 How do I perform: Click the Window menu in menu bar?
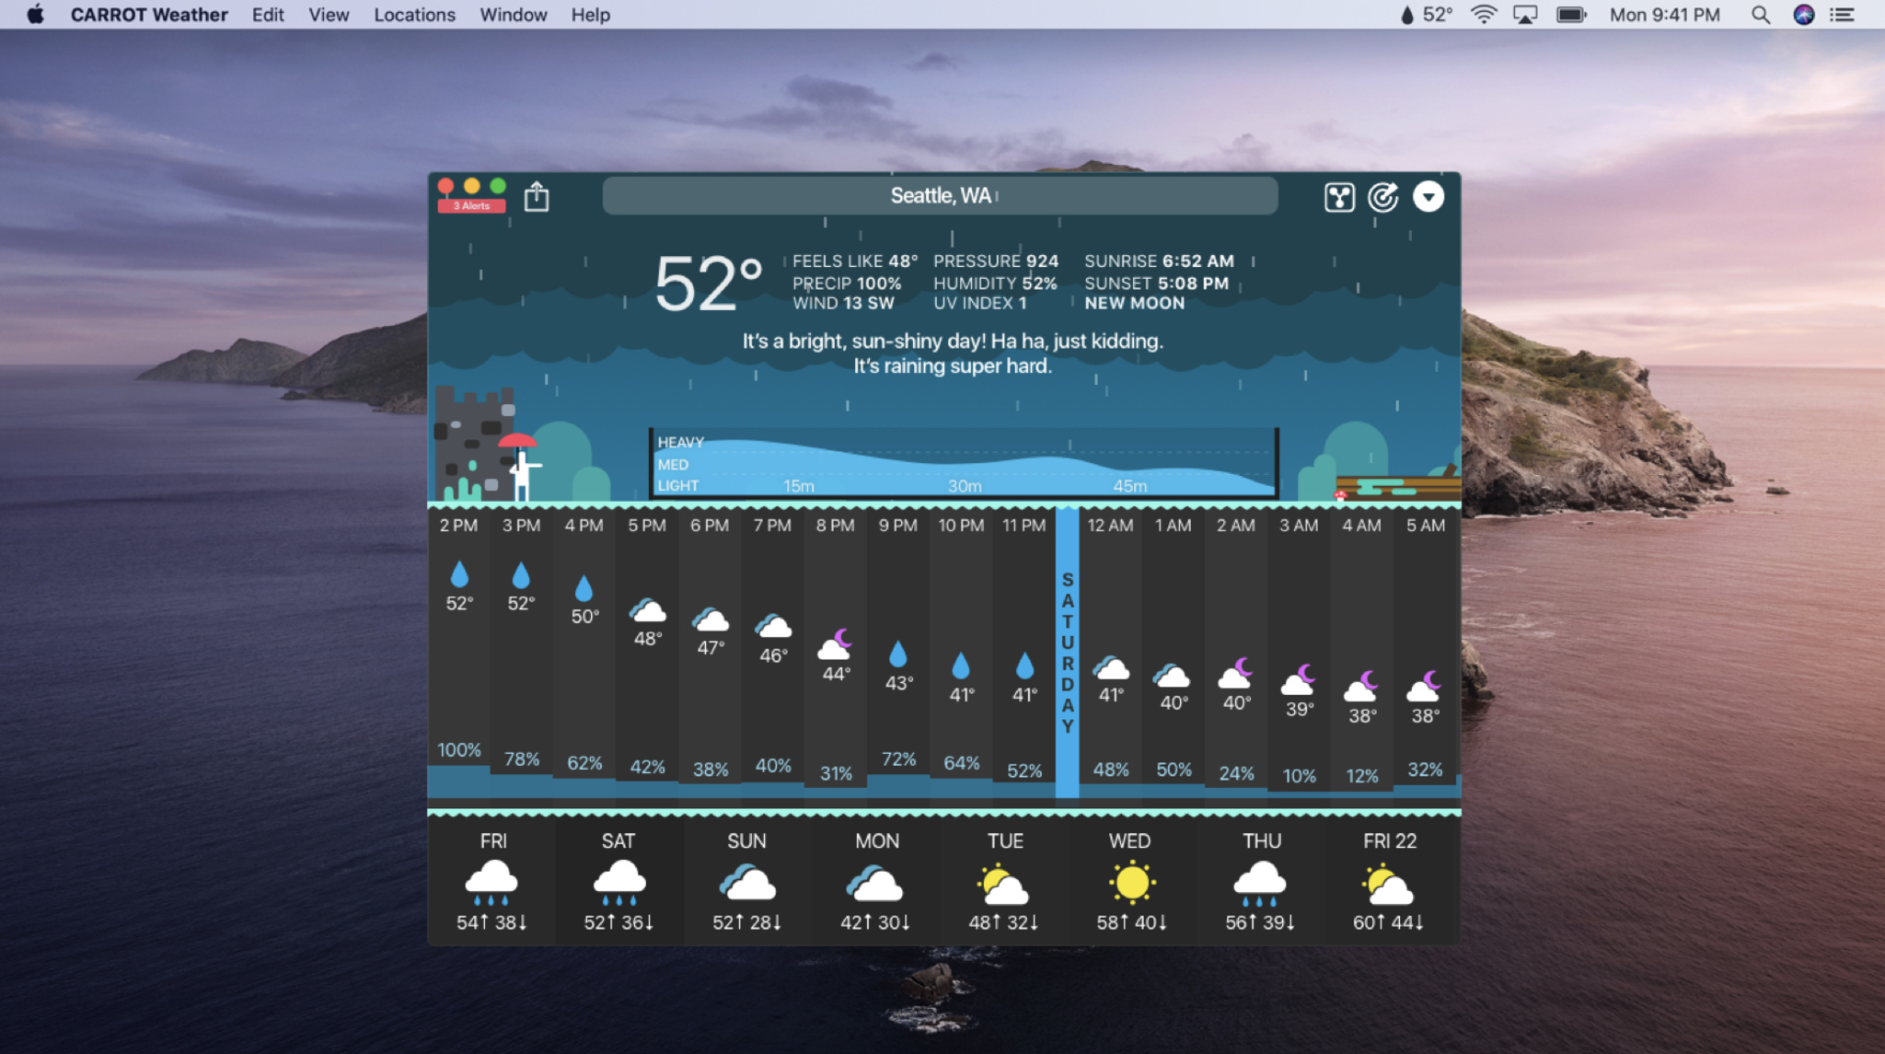514,14
